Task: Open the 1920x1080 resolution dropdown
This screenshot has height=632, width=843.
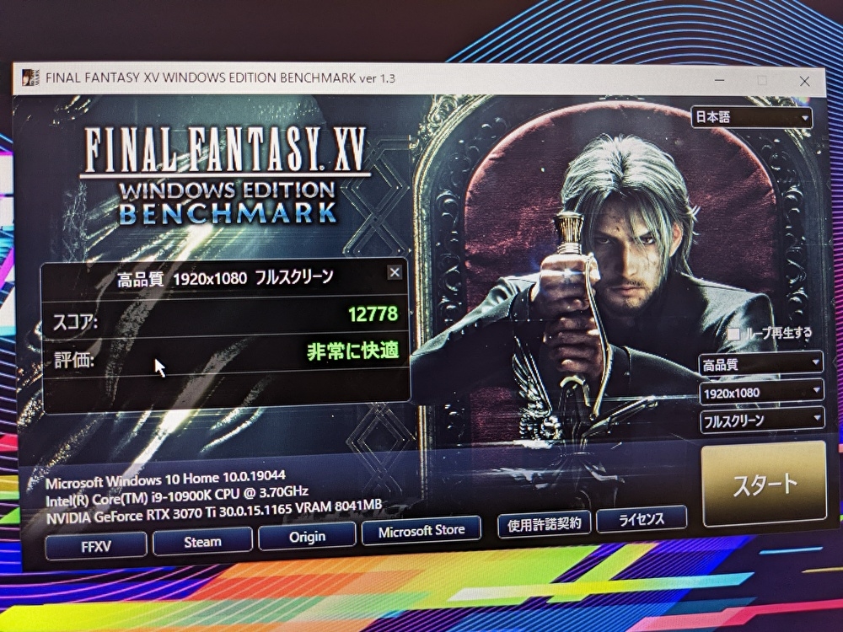Action: coord(761,393)
